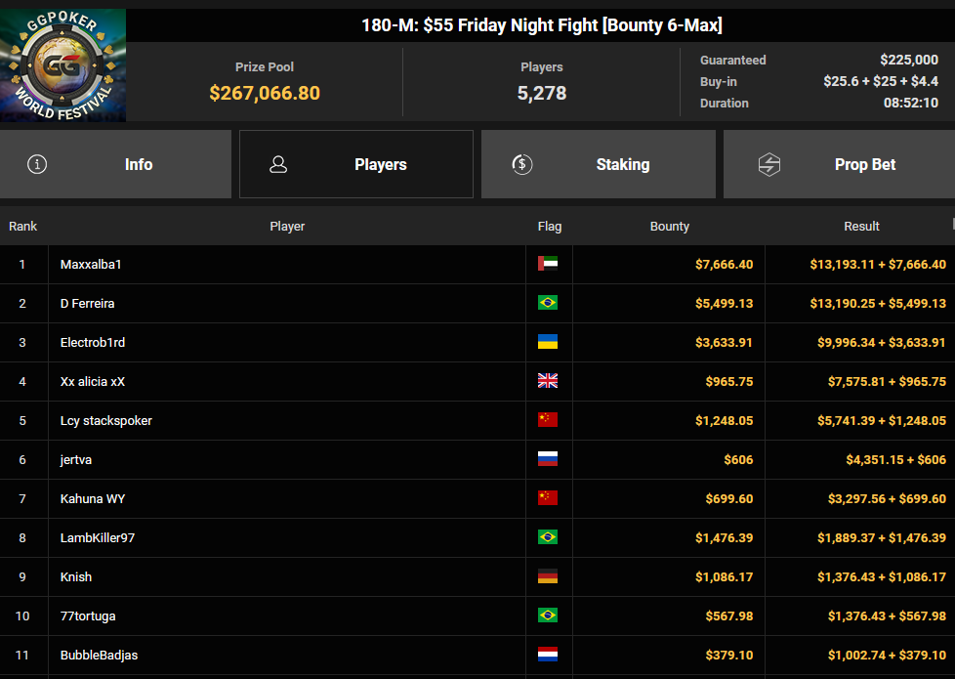Click the scrollbar at the table's right edge

tap(953, 225)
